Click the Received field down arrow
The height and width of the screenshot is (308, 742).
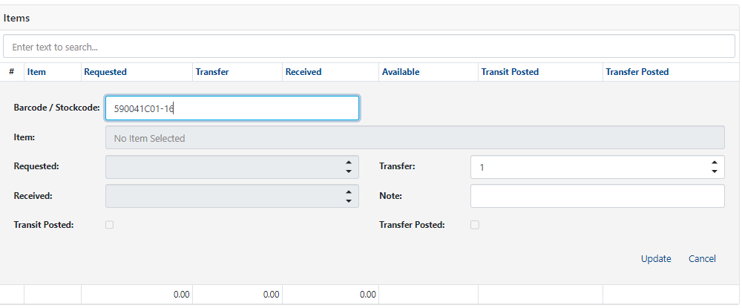[x=348, y=201]
